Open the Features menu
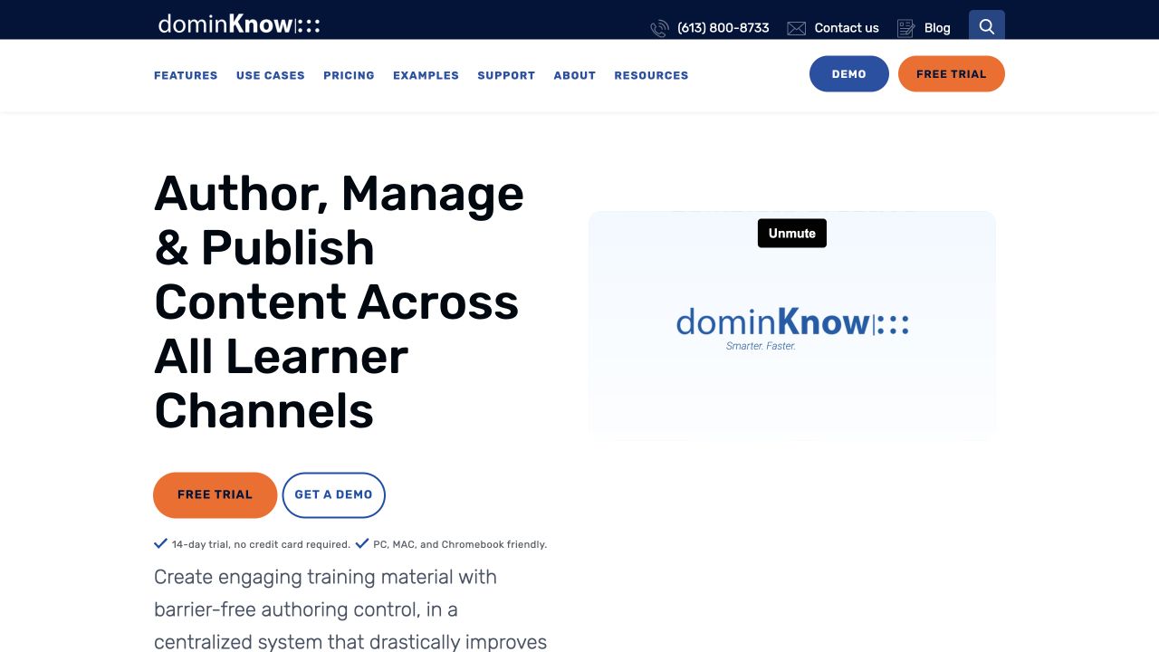This screenshot has width=1159, height=652. (x=186, y=75)
